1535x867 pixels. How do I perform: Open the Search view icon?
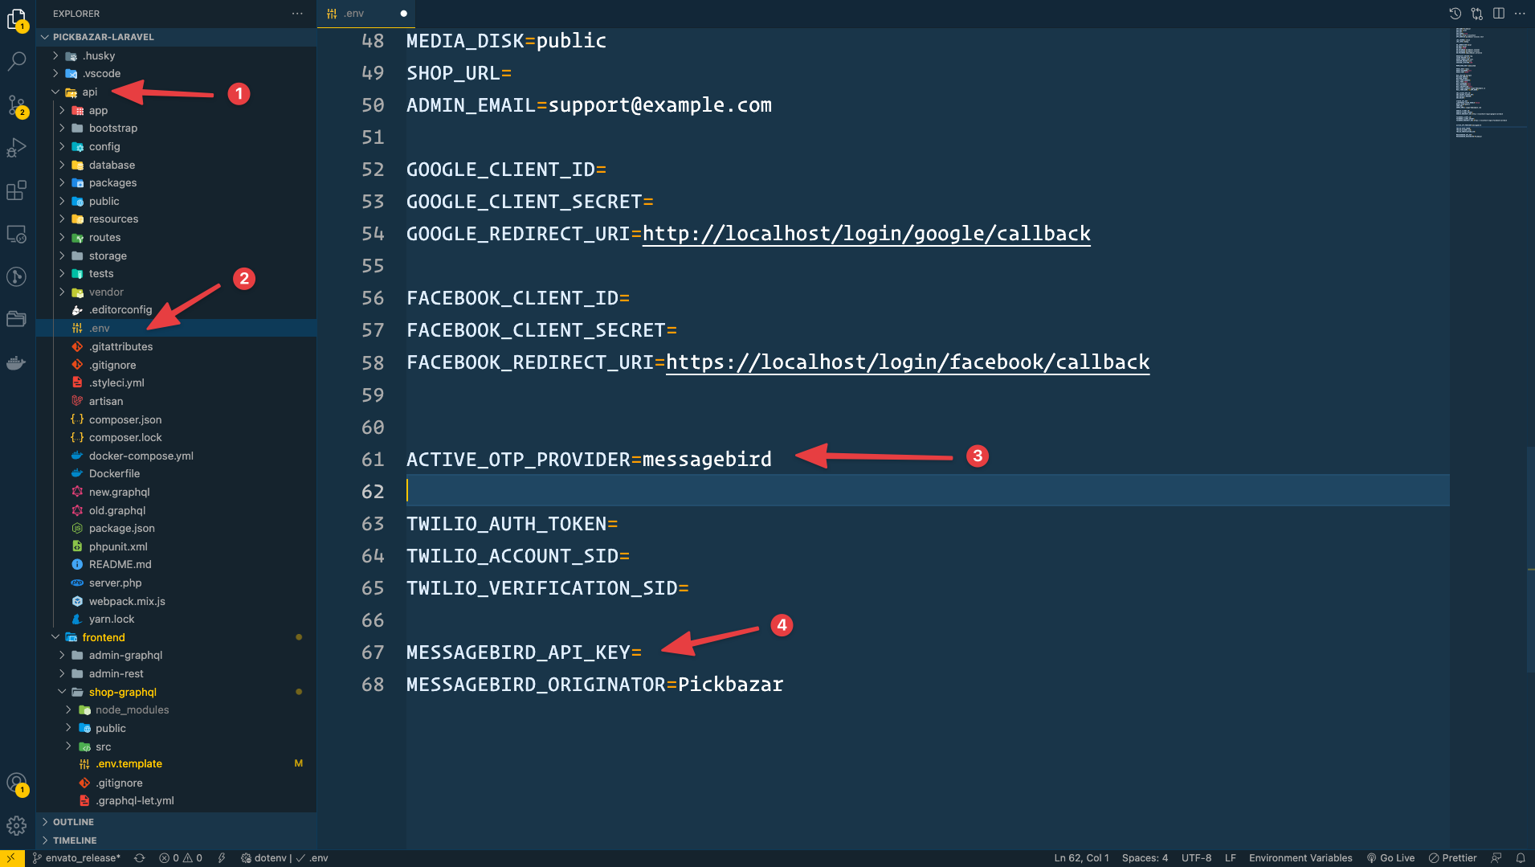[17, 61]
